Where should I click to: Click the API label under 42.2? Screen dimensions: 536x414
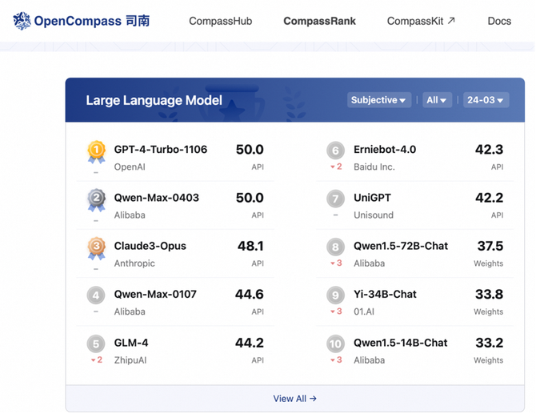click(497, 215)
